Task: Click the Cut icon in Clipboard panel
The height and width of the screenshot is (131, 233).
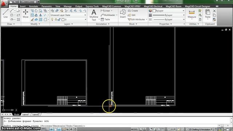Action: coord(214,11)
